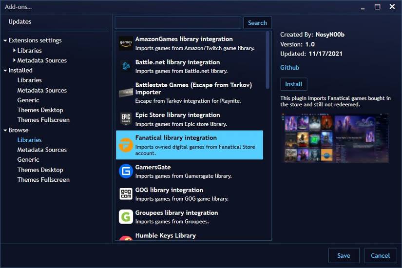Viewport: 402px width, 268px height.
Task: Expand Metadata Sources under Extensions settings
Action: coord(14,60)
